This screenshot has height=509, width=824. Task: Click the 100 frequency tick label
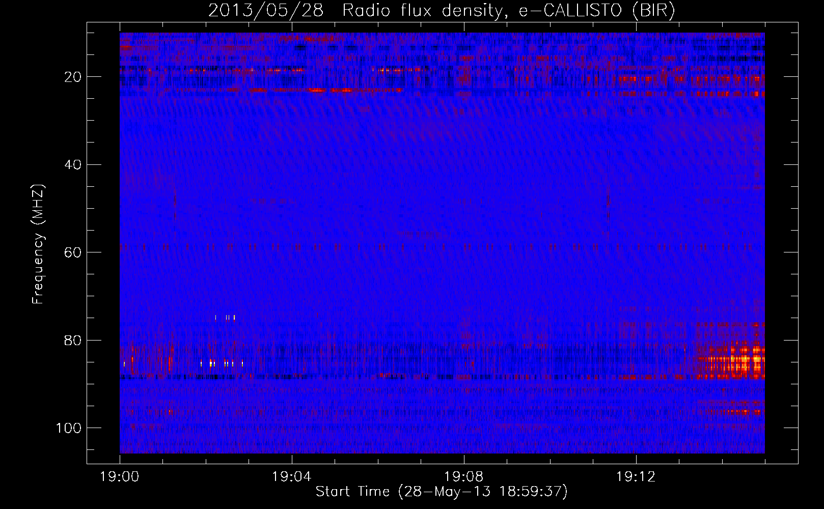[69, 428]
